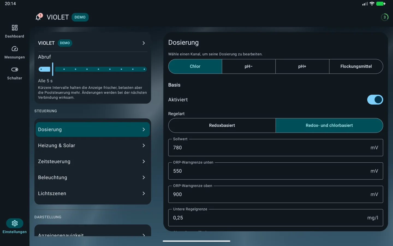
Task: Click the circular counter icon showing 3
Action: pyautogui.click(x=385, y=17)
